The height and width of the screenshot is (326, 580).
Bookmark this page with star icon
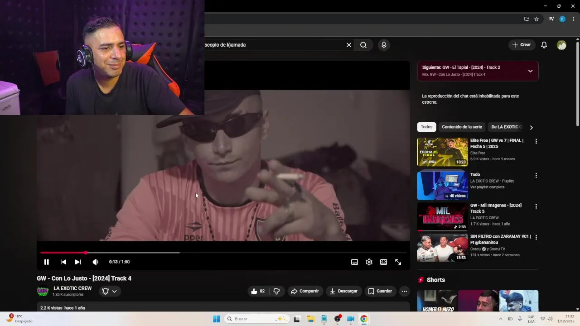(x=536, y=19)
